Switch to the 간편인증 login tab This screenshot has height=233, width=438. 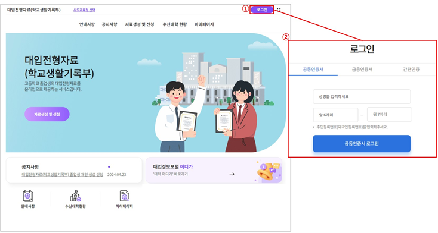pos(411,70)
